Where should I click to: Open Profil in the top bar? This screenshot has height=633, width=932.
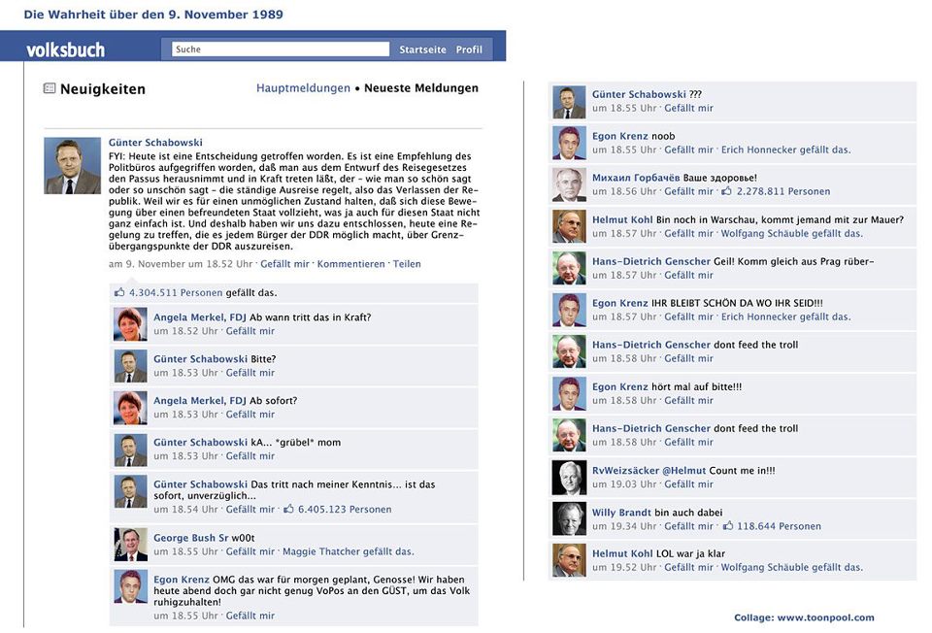pos(469,50)
